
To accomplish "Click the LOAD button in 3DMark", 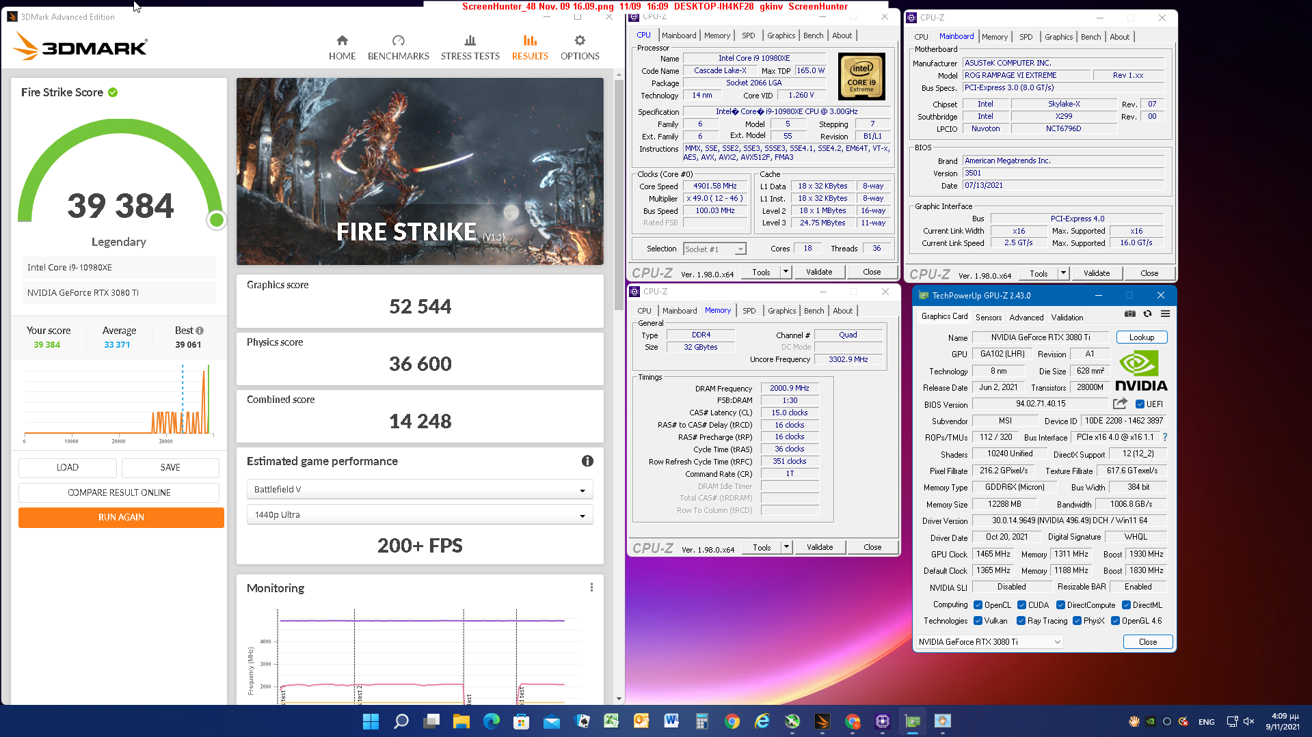I will click(67, 467).
